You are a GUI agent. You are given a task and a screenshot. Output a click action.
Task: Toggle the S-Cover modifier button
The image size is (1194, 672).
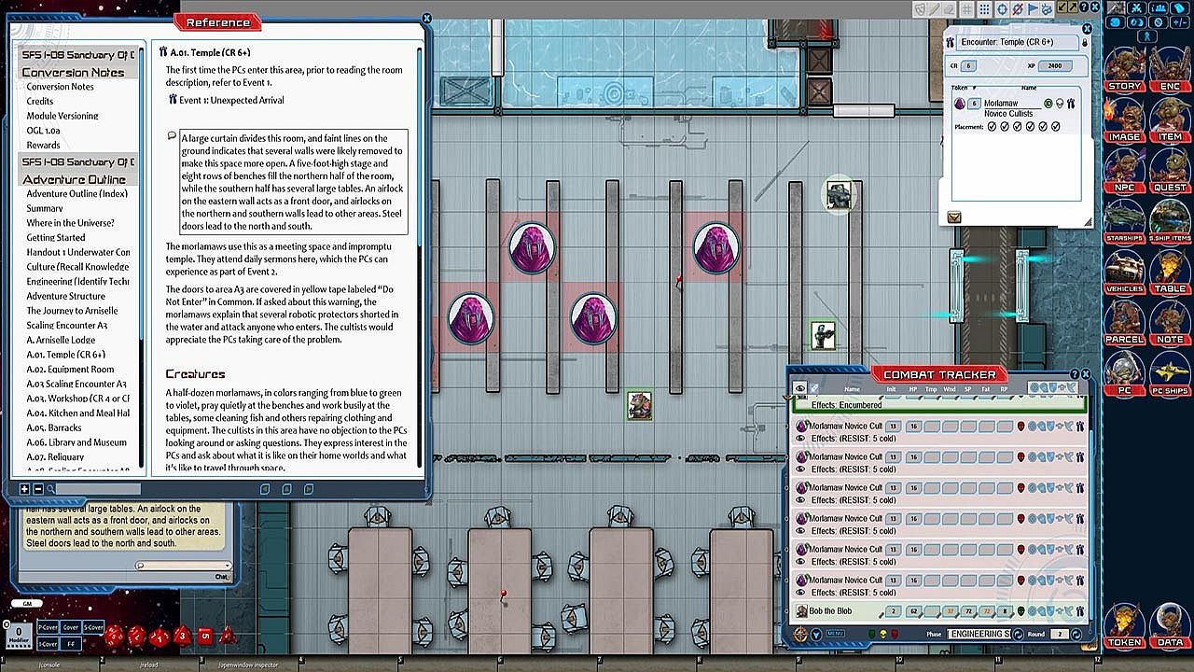click(x=93, y=627)
